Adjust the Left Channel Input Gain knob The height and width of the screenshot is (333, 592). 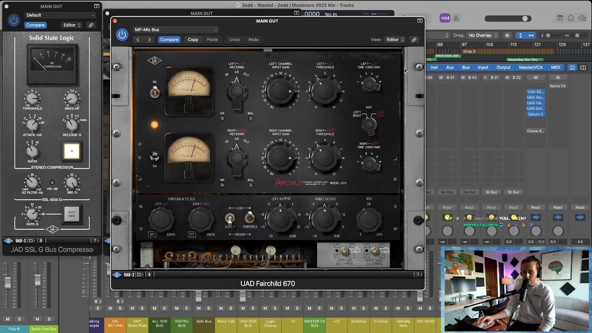click(280, 91)
